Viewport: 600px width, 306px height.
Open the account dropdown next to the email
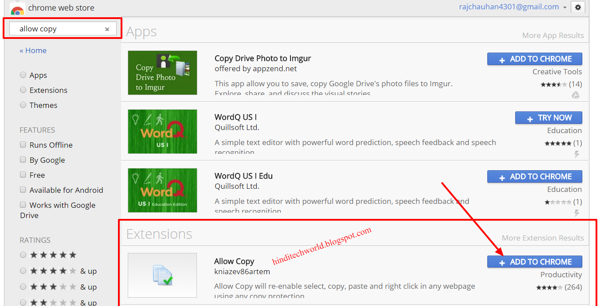(565, 8)
